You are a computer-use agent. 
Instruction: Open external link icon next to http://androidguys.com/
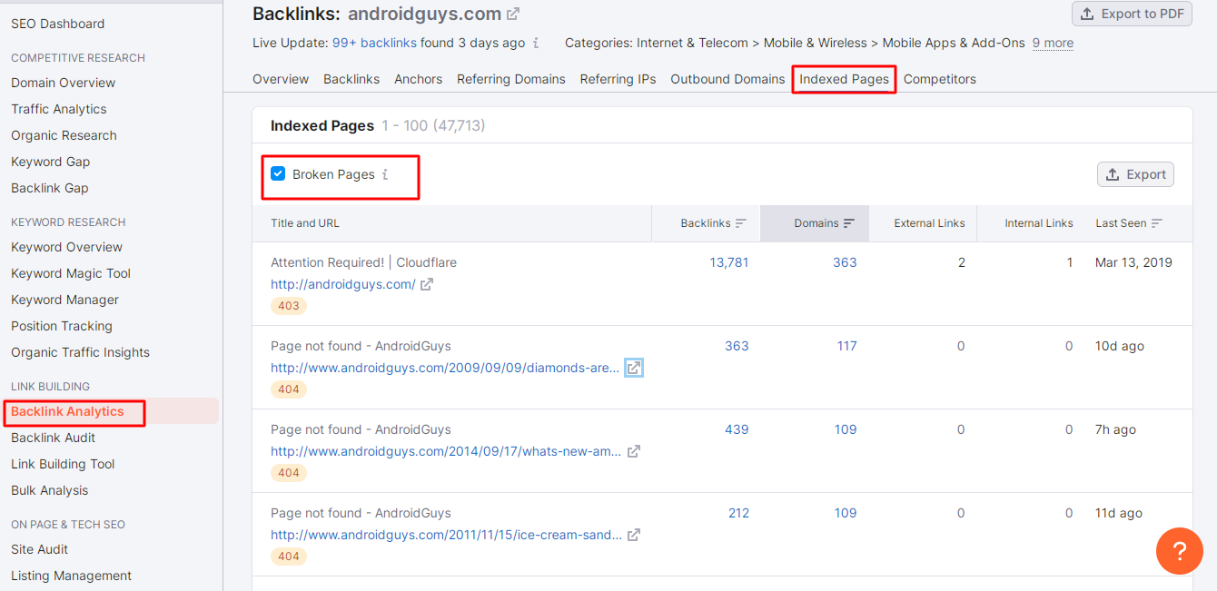427,284
